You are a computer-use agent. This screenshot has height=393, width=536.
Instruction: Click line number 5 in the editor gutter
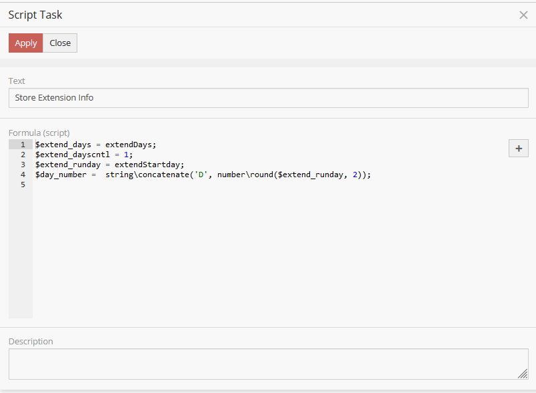23,185
